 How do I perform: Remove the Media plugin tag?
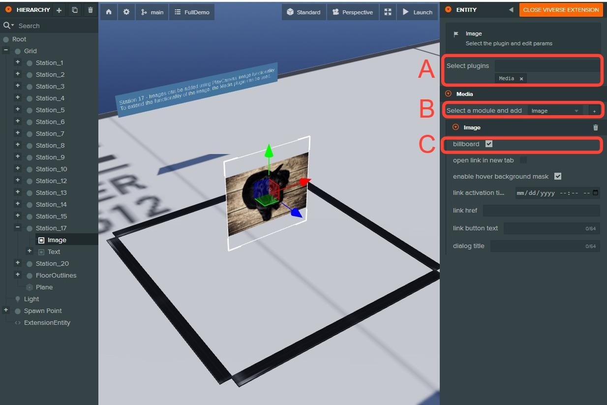[521, 79]
